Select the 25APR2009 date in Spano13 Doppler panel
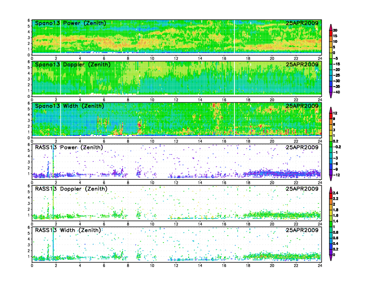 point(302,64)
